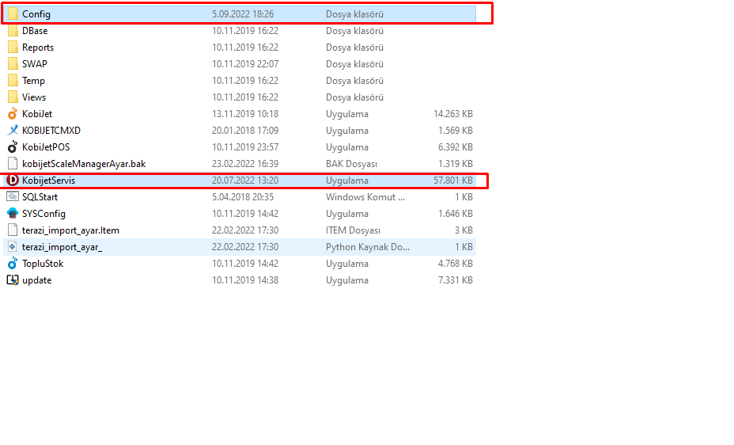Select the Config folder name
This screenshot has width=734, height=445.
(x=36, y=14)
